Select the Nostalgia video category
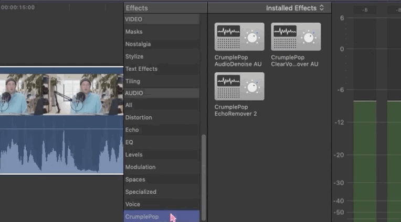401x222 pixels. click(x=162, y=44)
